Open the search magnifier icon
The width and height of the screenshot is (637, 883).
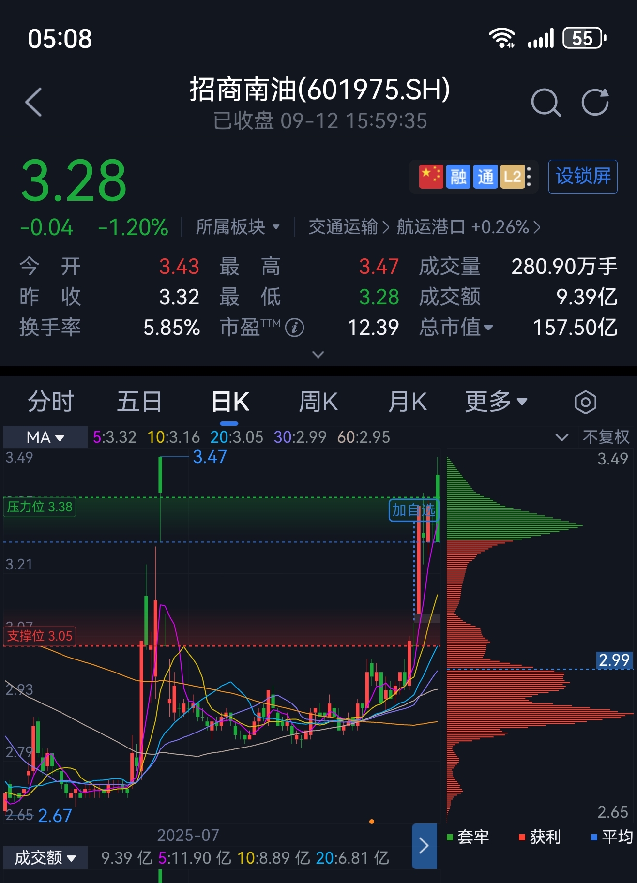click(546, 103)
